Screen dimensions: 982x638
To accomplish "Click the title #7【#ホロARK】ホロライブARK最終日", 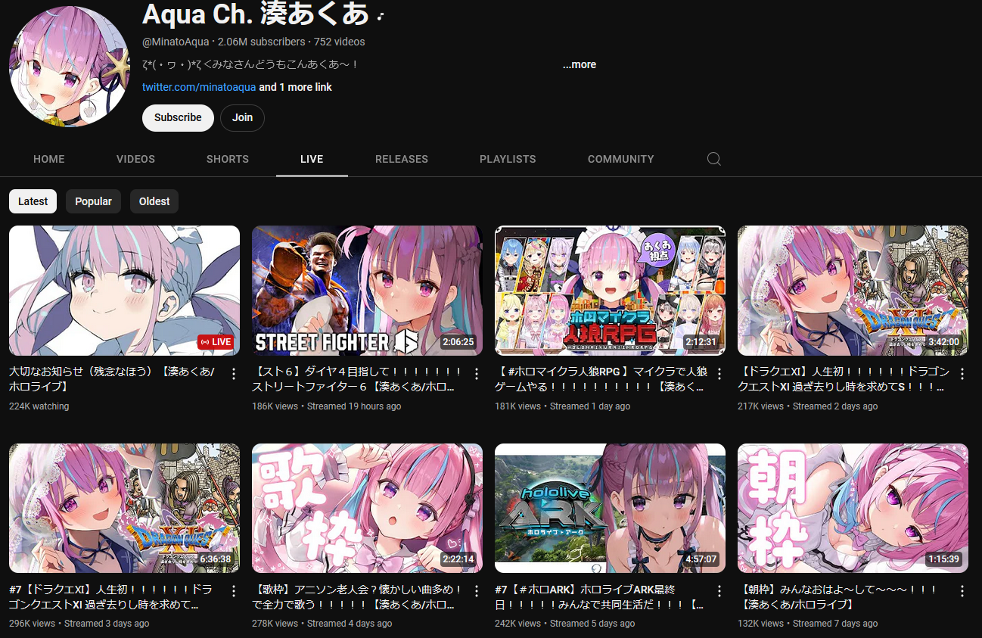I will coord(600,597).
